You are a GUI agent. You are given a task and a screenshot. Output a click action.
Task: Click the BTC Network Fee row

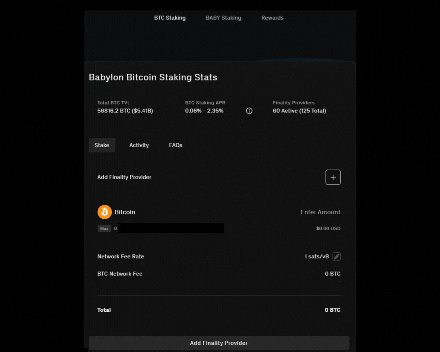(x=120, y=273)
